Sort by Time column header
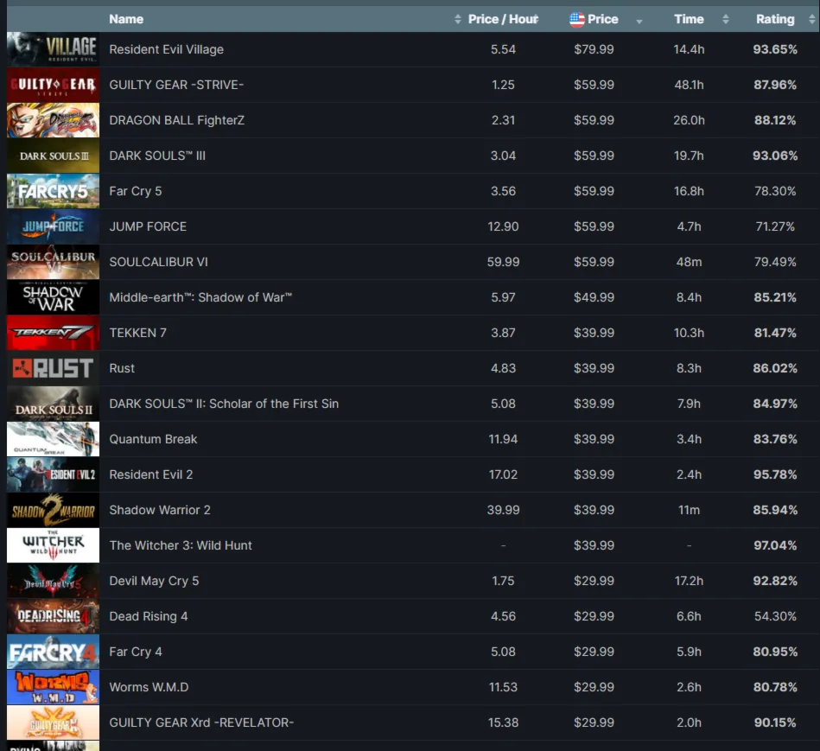 pyautogui.click(x=688, y=19)
